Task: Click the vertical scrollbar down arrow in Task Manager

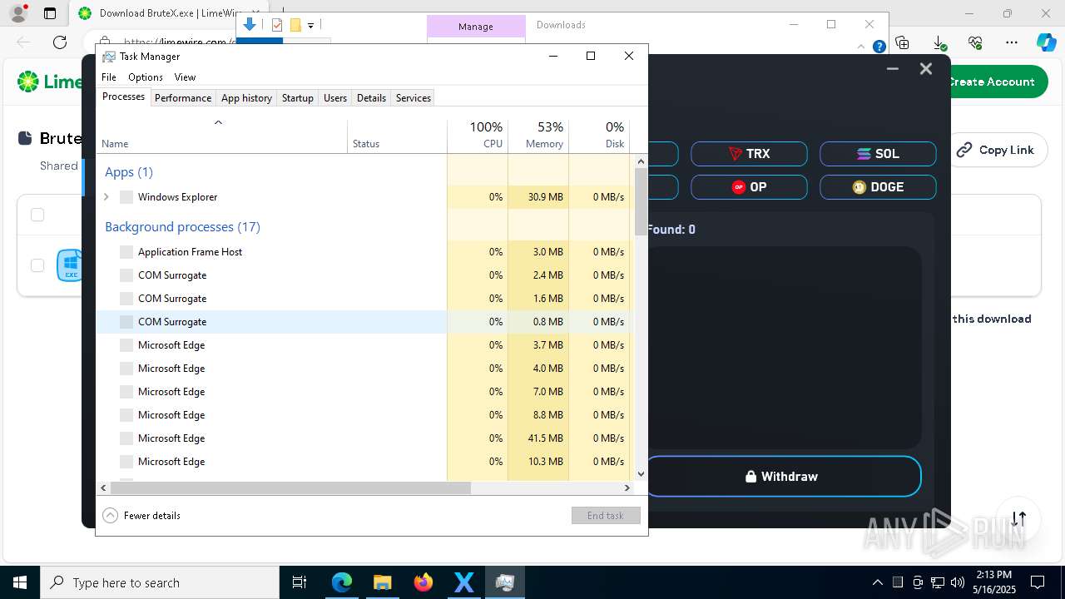Action: pos(641,474)
